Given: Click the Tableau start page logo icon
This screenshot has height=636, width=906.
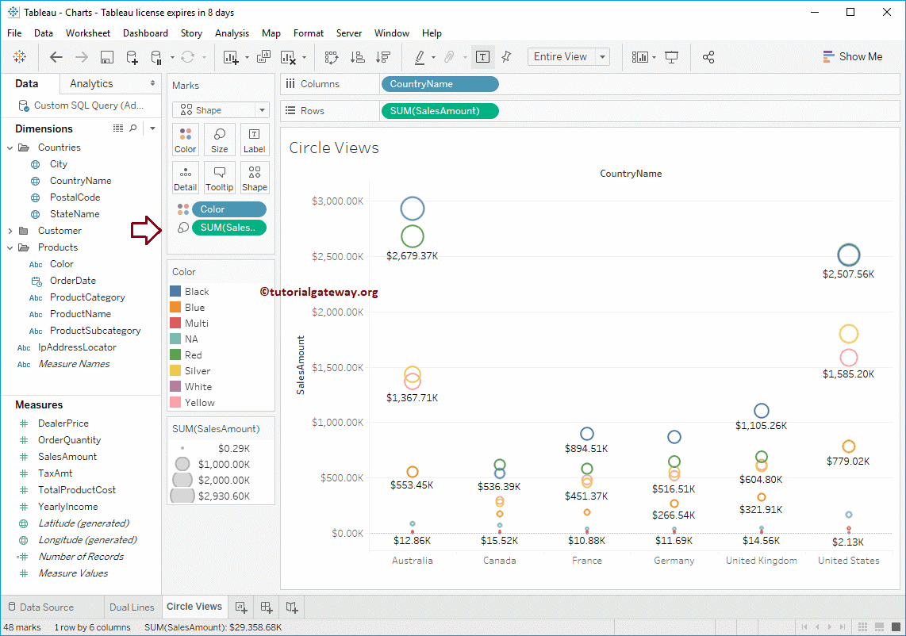Looking at the screenshot, I should pos(20,56).
